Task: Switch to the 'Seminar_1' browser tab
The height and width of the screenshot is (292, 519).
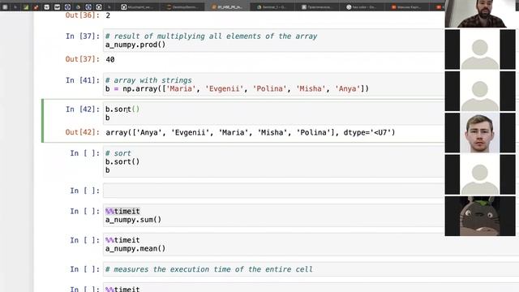Action: coord(272,6)
